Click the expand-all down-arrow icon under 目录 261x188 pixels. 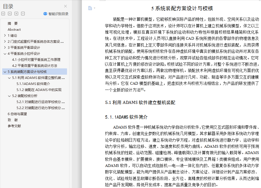pyautogui.click(x=3, y=14)
